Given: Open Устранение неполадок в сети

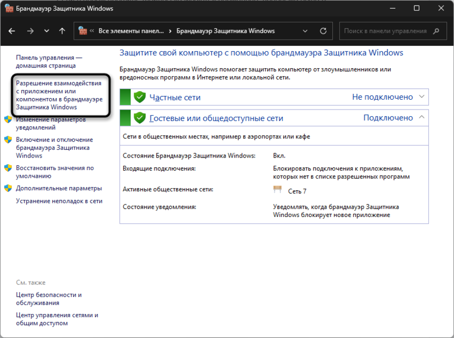Looking at the screenshot, I should (59, 201).
